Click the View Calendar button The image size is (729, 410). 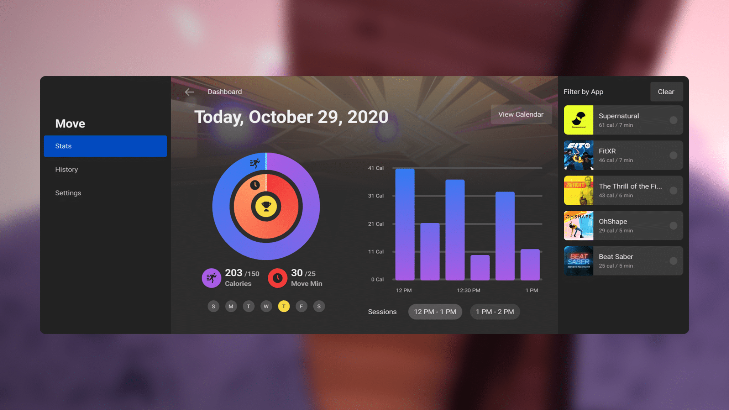[x=521, y=114]
